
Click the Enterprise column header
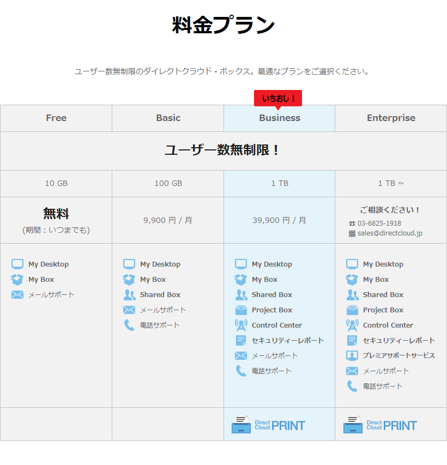(390, 118)
